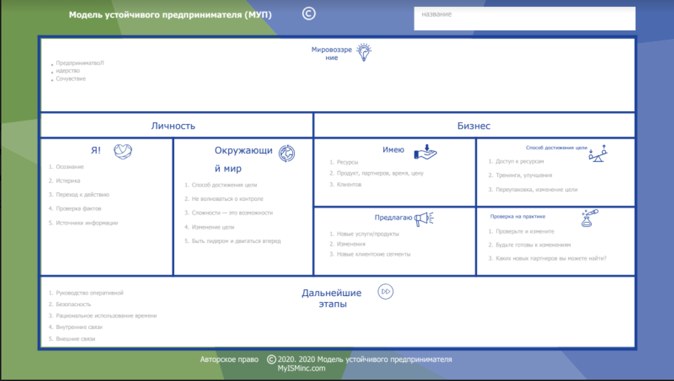
Task: Click the название input field
Action: [x=524, y=18]
